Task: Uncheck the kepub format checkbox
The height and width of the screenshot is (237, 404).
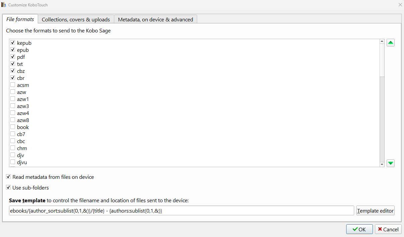Action: click(x=13, y=43)
